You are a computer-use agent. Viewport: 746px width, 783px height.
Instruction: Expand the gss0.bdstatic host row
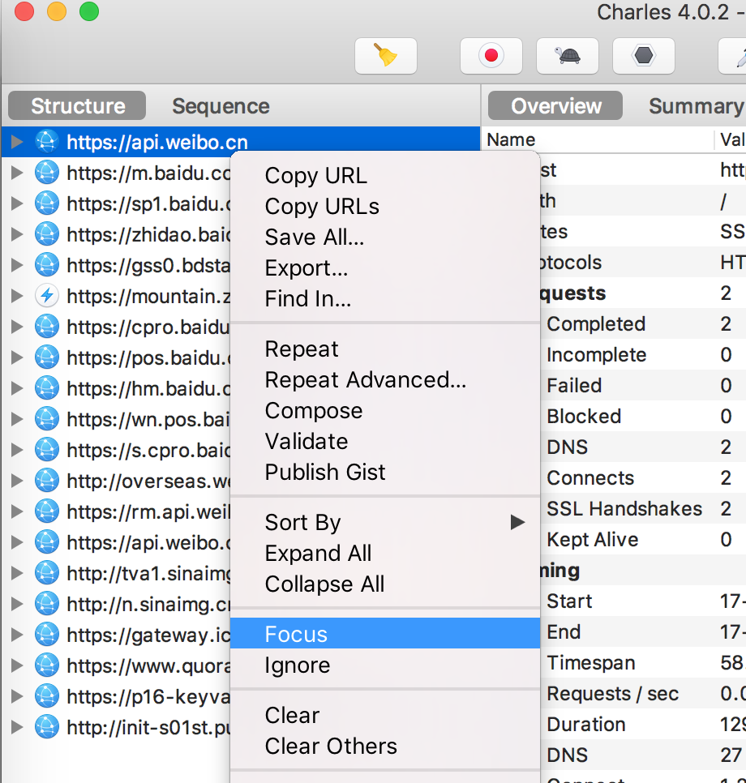pos(17,265)
